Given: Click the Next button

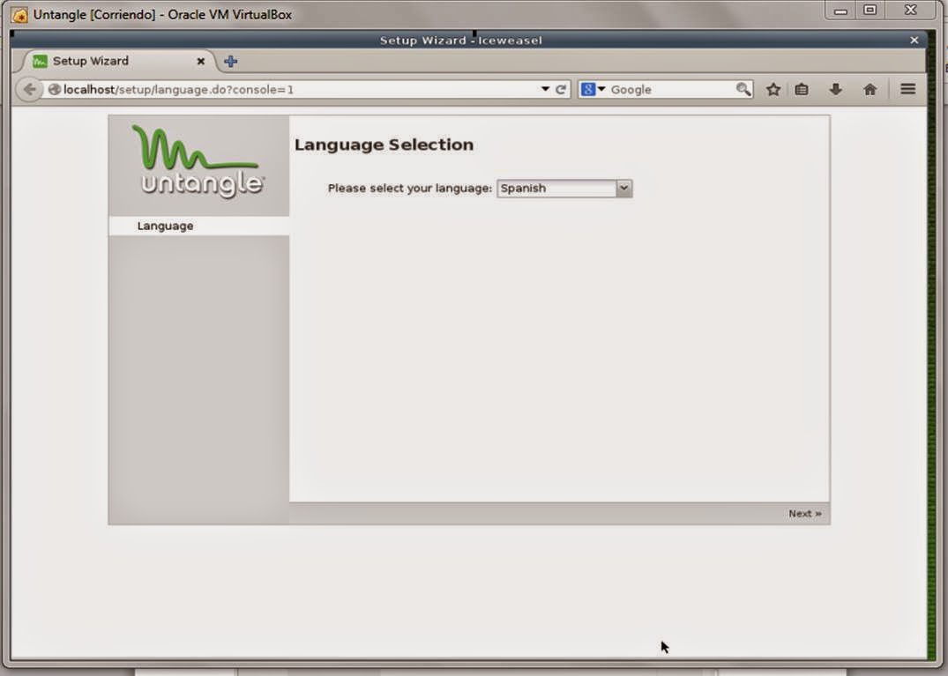Looking at the screenshot, I should click(803, 513).
